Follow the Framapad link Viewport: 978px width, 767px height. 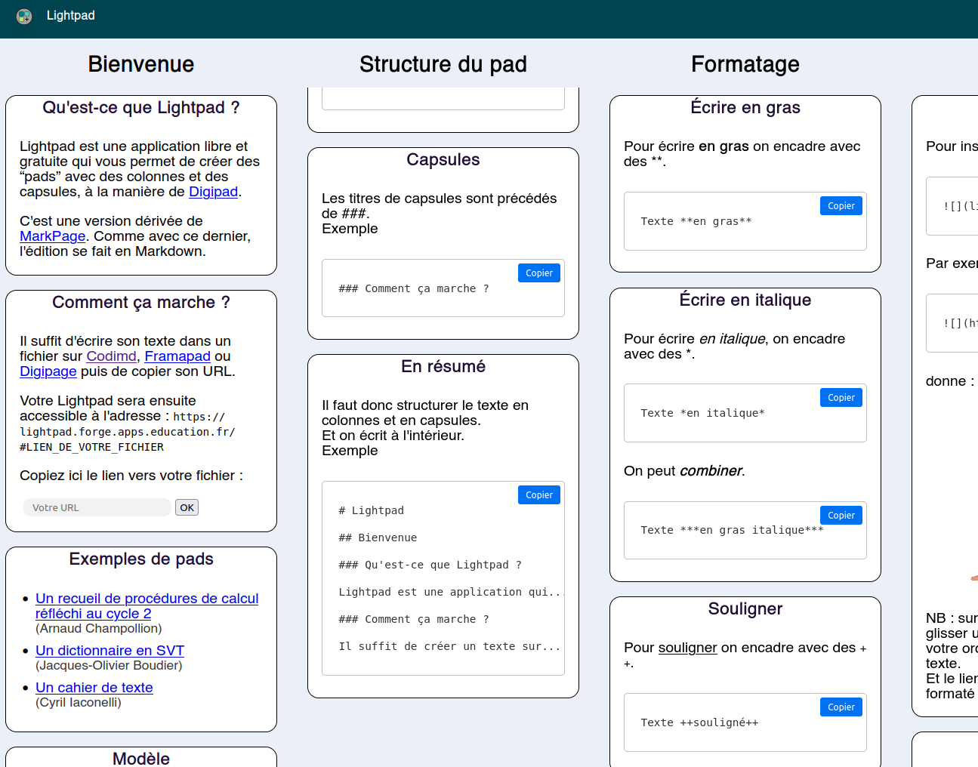(177, 356)
